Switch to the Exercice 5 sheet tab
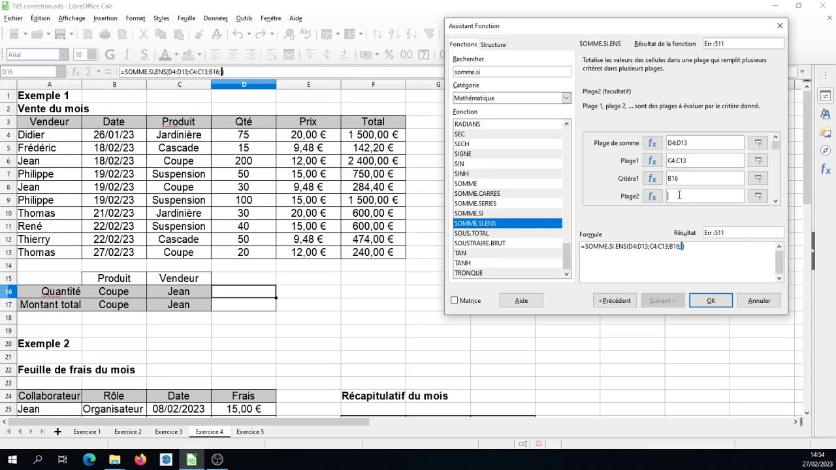836x470 pixels. [x=250, y=431]
